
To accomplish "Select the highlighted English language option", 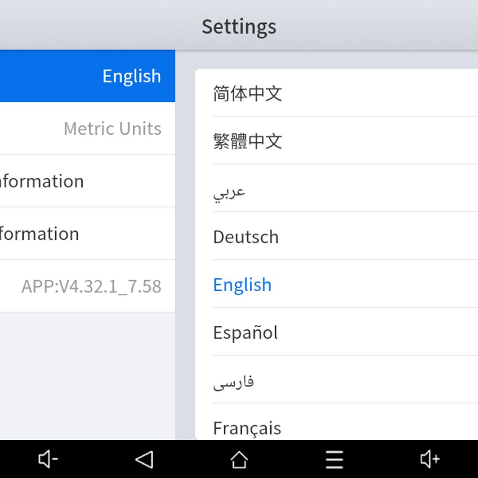I will [x=242, y=285].
